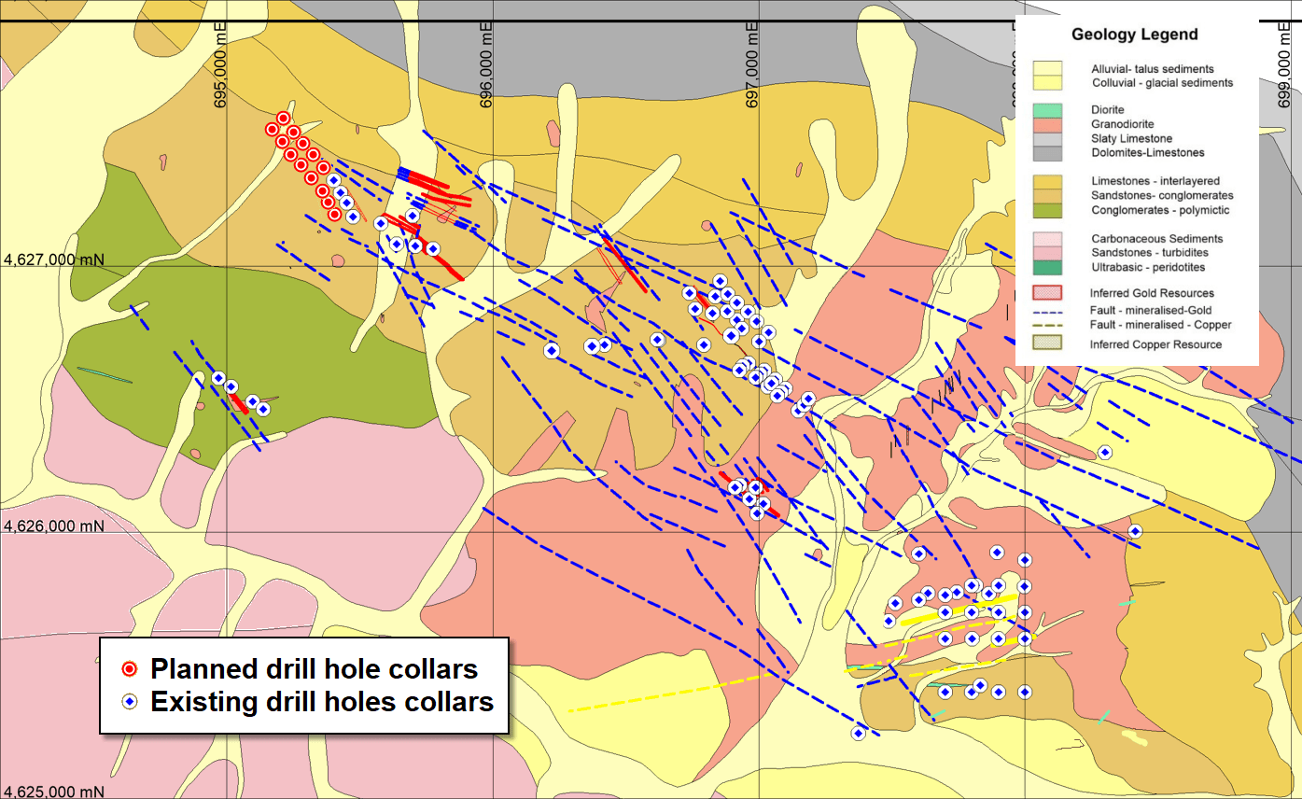Select the Sandstones-conglomerates legend swatch

click(x=1047, y=195)
